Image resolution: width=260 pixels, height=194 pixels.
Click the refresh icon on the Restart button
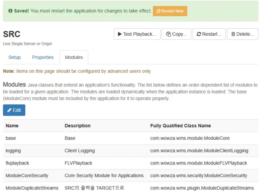pyautogui.click(x=199, y=34)
